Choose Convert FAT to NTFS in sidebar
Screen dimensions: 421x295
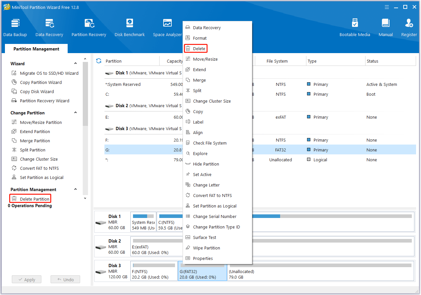pyautogui.click(x=35, y=168)
